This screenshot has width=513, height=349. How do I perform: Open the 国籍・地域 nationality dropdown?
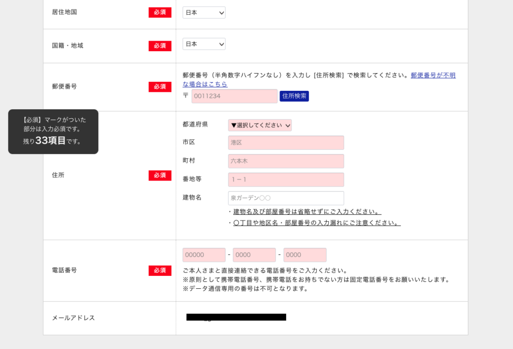point(204,44)
